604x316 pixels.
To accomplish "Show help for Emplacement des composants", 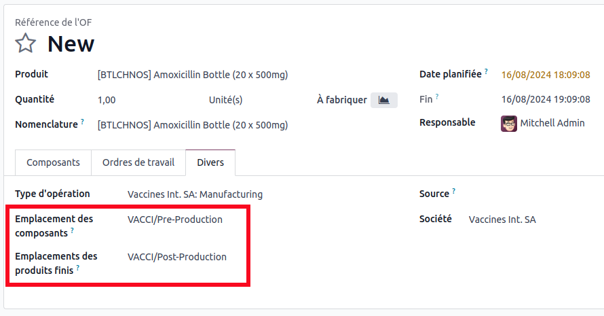I will pos(72,230).
